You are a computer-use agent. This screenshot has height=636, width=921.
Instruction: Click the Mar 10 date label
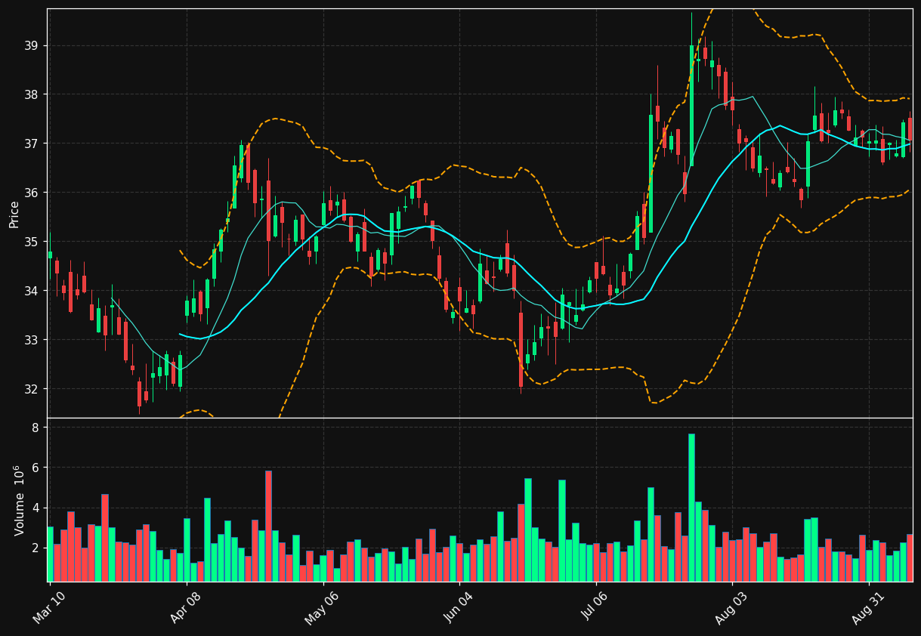click(x=49, y=607)
